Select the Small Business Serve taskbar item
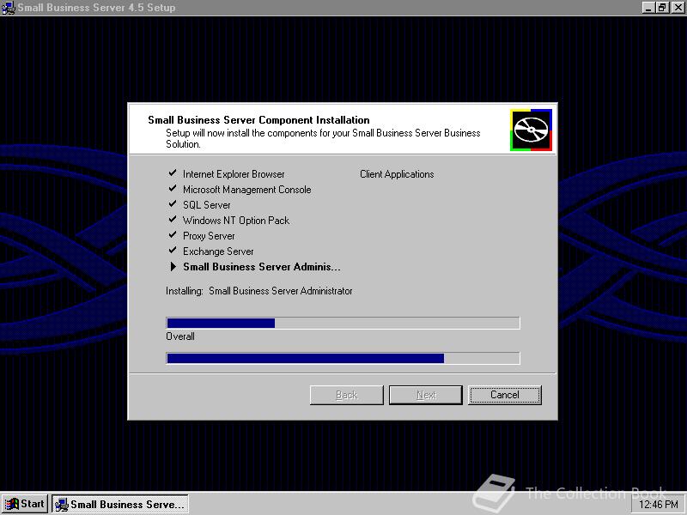 point(120,504)
